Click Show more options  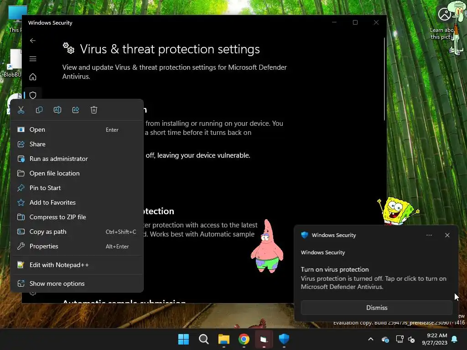(x=77, y=283)
